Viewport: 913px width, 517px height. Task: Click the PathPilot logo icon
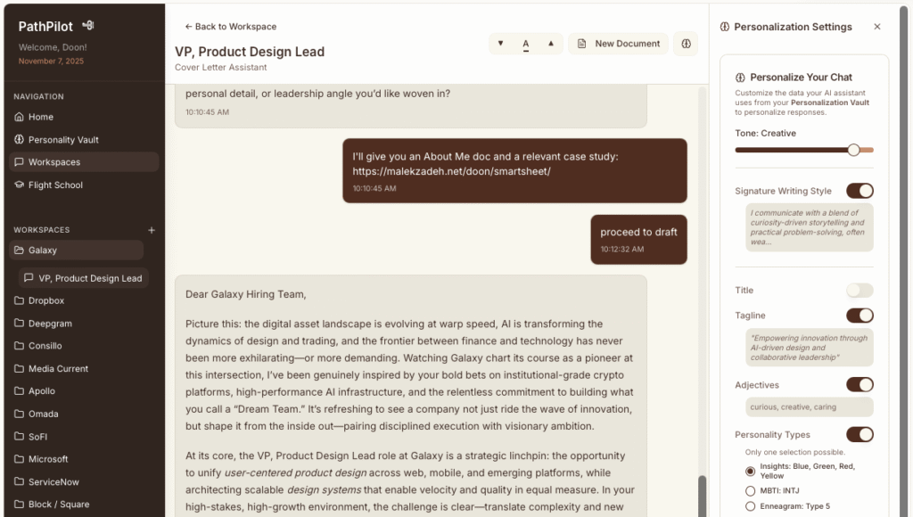click(87, 26)
